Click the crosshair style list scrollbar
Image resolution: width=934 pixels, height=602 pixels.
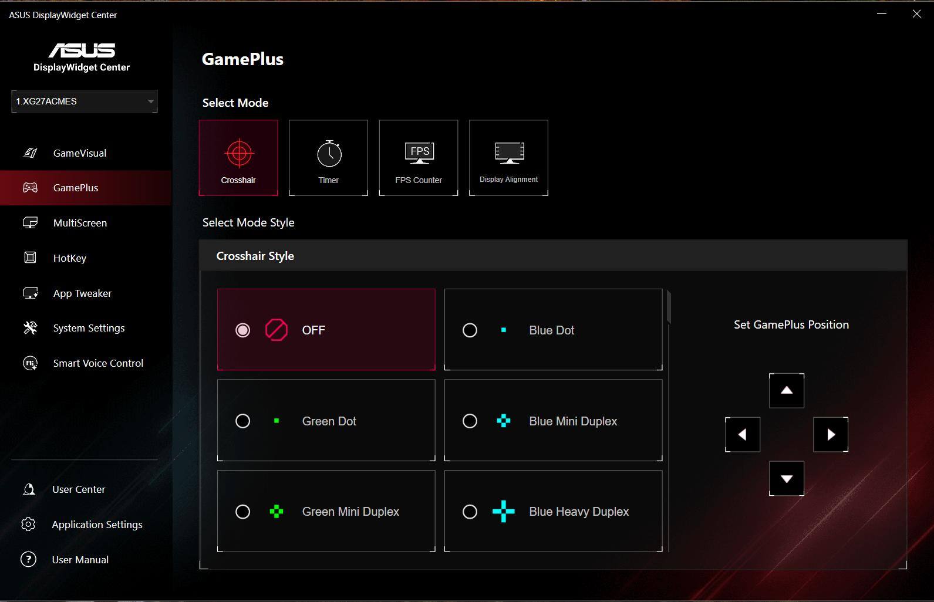coord(669,307)
